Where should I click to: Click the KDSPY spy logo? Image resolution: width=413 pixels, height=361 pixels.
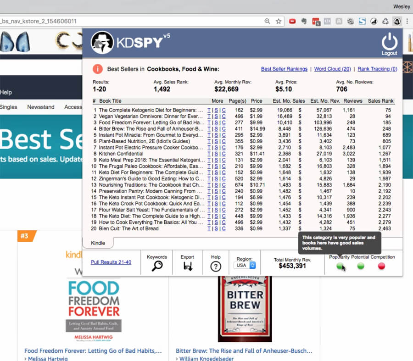102,42
